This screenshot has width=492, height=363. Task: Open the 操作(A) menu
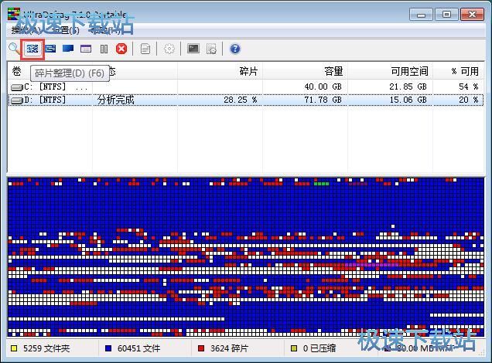26,30
